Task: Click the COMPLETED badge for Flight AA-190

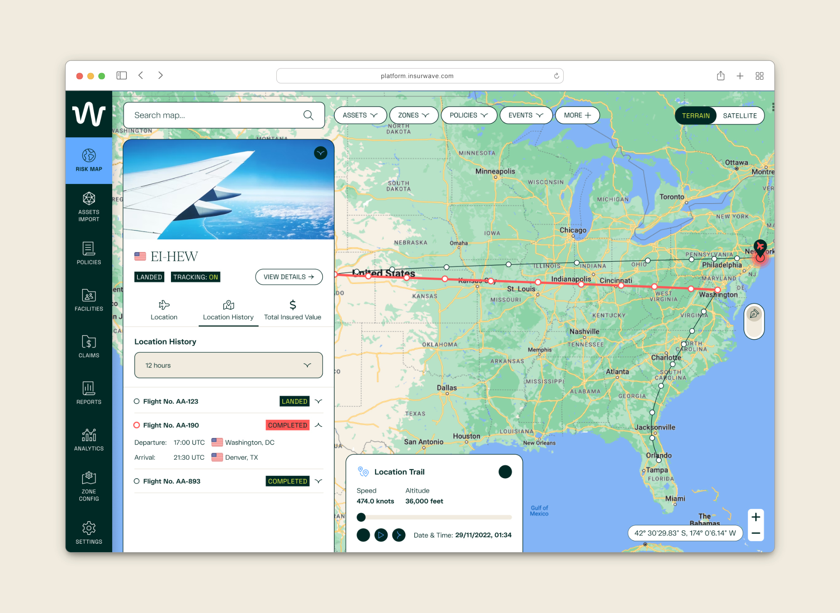Action: click(288, 425)
